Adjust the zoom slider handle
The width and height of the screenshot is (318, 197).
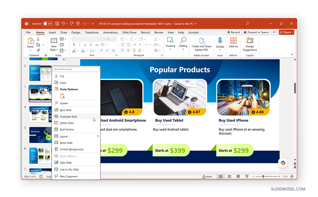point(263,176)
